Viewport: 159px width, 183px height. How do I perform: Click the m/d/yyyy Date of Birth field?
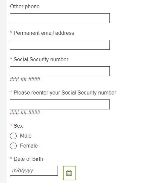point(34,171)
